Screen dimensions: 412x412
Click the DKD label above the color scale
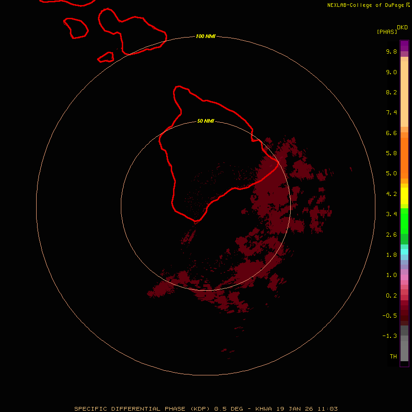pos(402,27)
